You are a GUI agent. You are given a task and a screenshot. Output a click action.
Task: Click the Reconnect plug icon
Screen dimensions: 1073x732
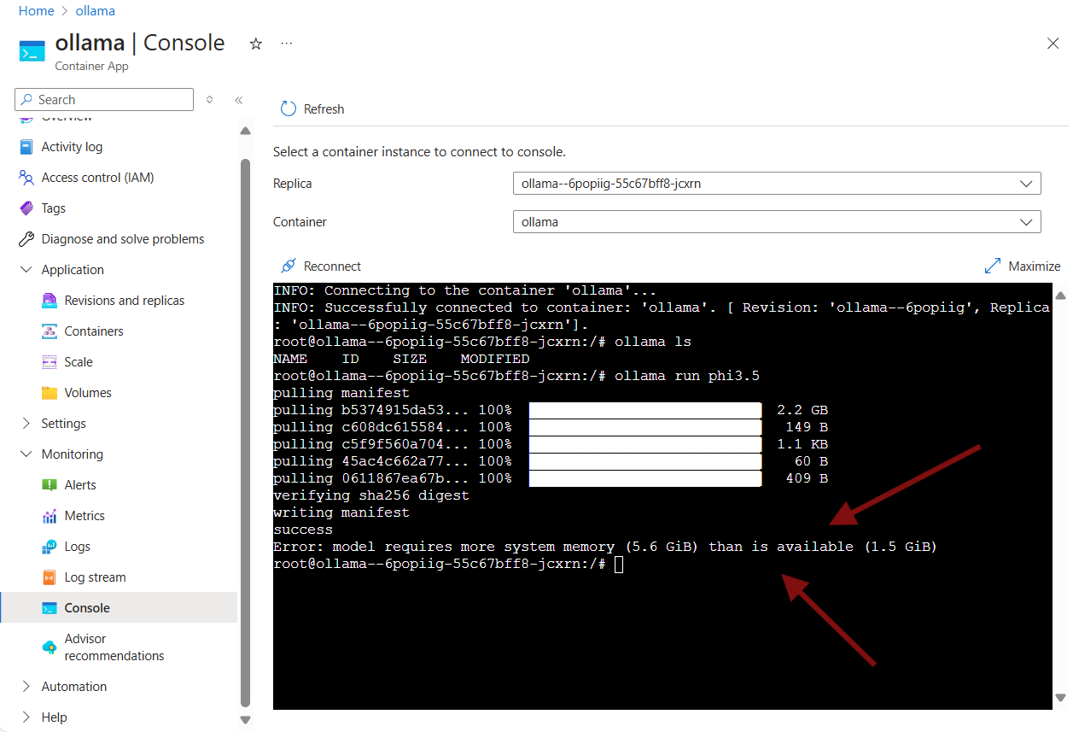pos(289,266)
